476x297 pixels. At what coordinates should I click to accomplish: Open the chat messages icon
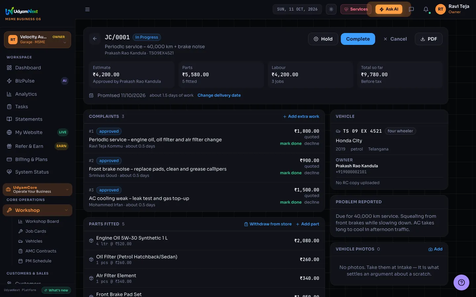[x=412, y=9]
